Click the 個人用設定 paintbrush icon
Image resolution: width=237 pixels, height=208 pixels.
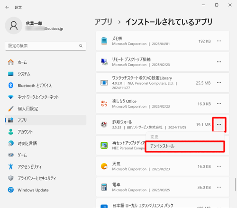point(11,108)
